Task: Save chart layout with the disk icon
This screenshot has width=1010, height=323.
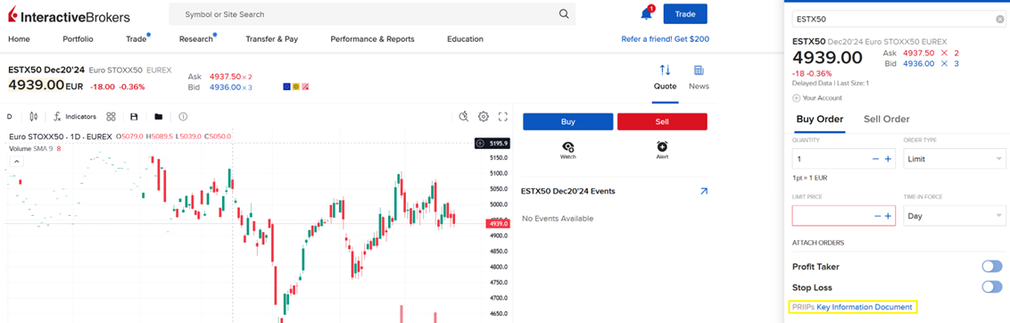Action: pyautogui.click(x=134, y=117)
